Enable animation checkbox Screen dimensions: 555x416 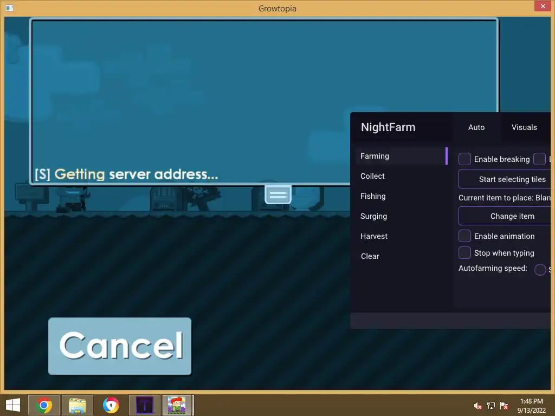(x=464, y=236)
